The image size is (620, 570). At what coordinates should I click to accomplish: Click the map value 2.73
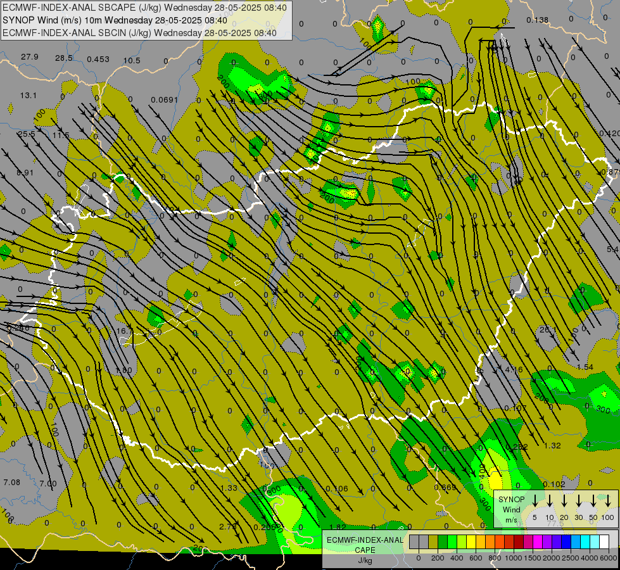pyautogui.click(x=228, y=526)
